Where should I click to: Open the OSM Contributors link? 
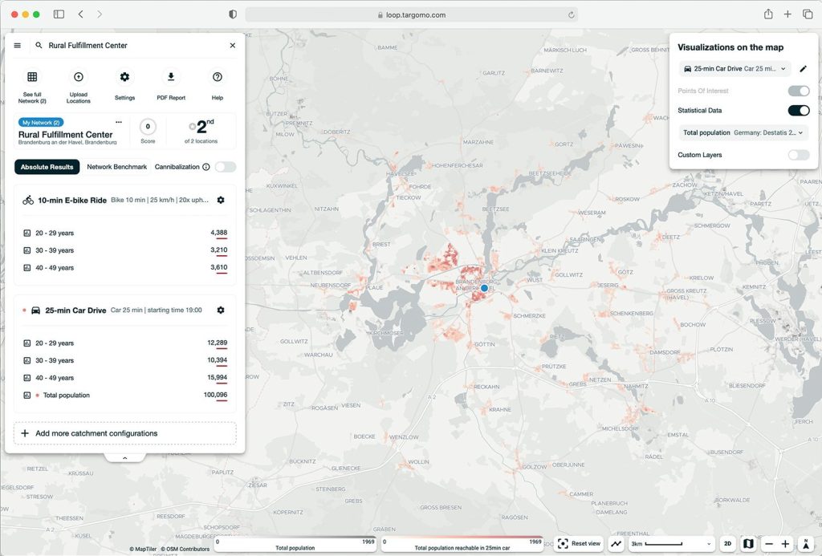pyautogui.click(x=185, y=550)
